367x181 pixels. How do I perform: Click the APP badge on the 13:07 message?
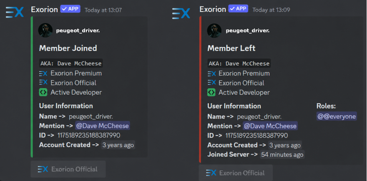[70, 9]
